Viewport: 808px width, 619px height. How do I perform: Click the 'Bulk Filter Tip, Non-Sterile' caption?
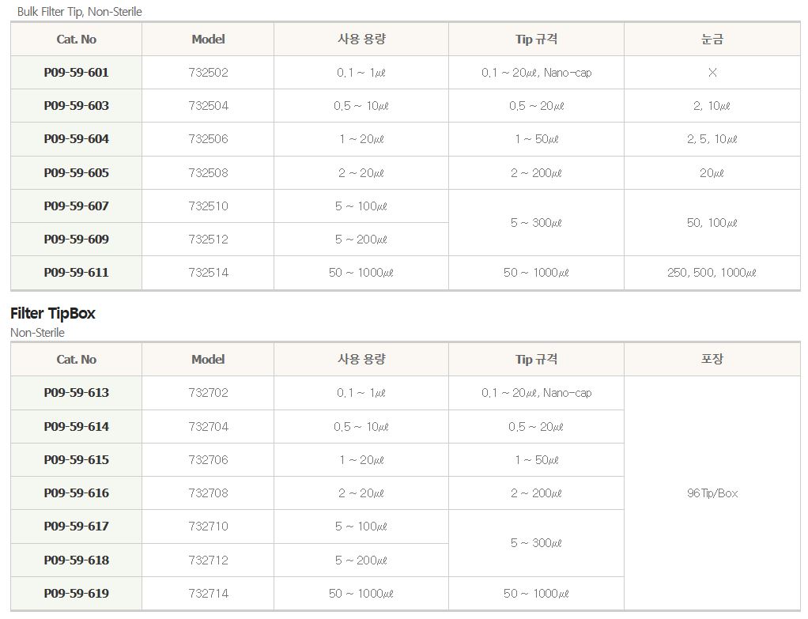[80, 12]
